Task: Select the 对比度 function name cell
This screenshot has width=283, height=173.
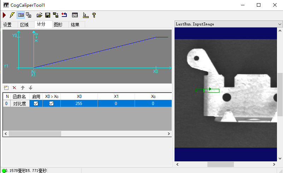Action: (x=19, y=104)
